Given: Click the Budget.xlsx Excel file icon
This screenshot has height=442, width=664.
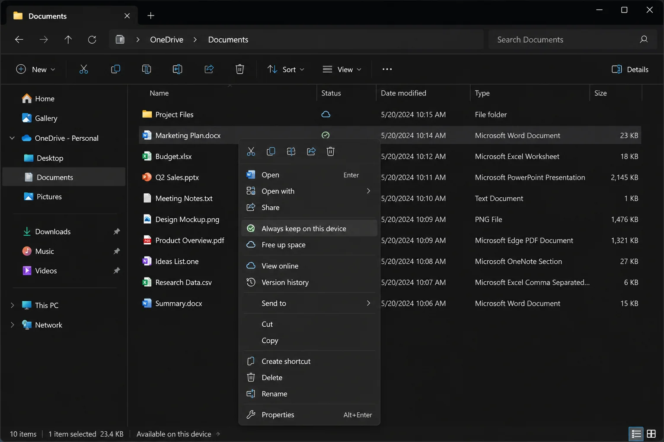Looking at the screenshot, I should [x=147, y=156].
